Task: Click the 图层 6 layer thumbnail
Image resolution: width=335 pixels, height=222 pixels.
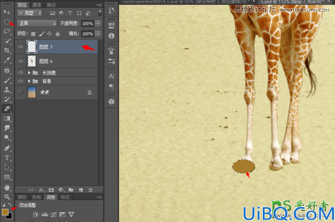Action: 32,61
